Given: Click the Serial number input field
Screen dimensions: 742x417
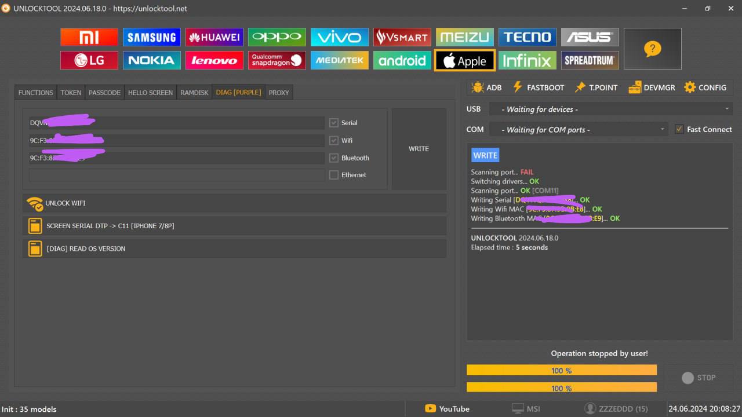Looking at the screenshot, I should coord(177,123).
